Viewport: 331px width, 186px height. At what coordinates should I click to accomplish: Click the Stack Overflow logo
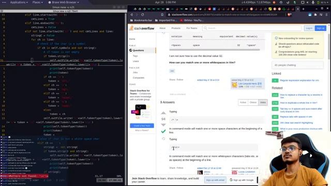[142, 28]
